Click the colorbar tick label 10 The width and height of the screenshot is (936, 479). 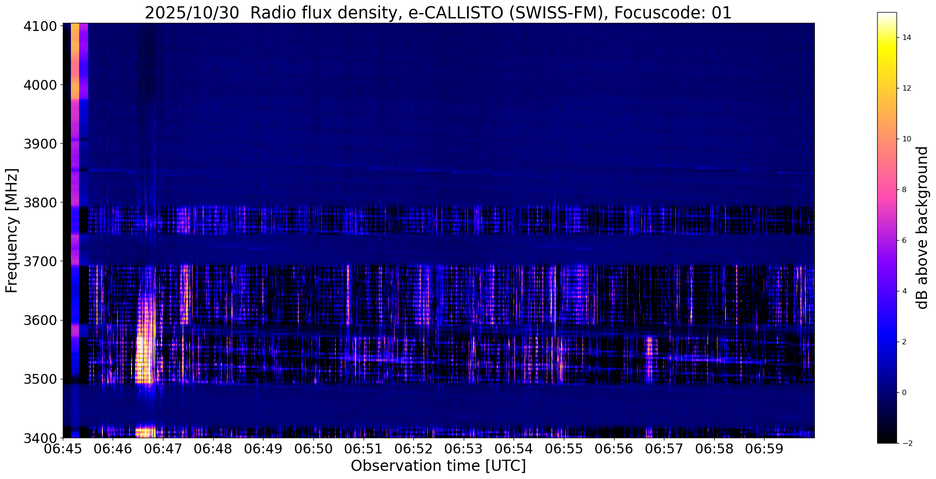pos(907,139)
